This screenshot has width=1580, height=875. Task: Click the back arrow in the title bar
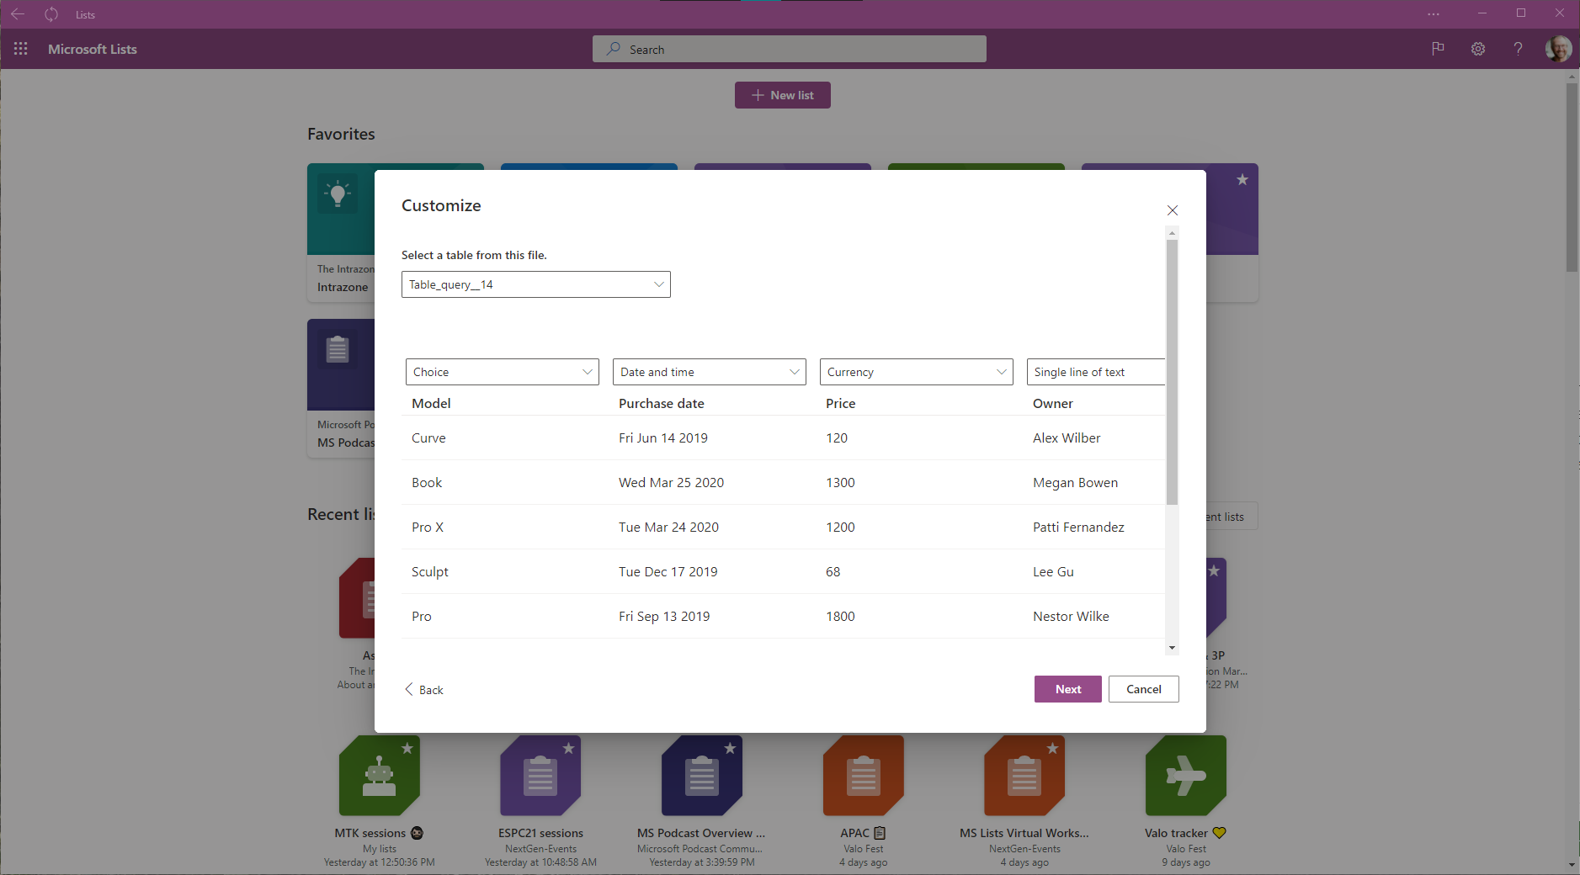(x=19, y=13)
